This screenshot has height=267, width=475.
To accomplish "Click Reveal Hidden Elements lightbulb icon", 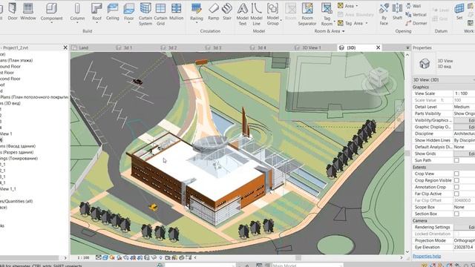I will coord(160,257).
